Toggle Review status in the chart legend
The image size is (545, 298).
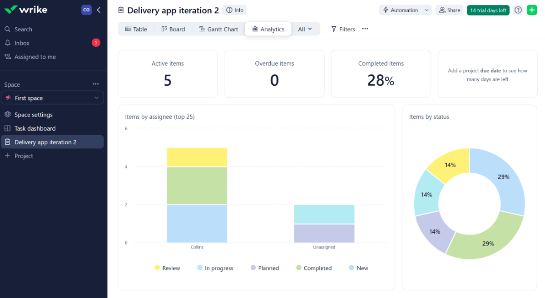click(168, 268)
